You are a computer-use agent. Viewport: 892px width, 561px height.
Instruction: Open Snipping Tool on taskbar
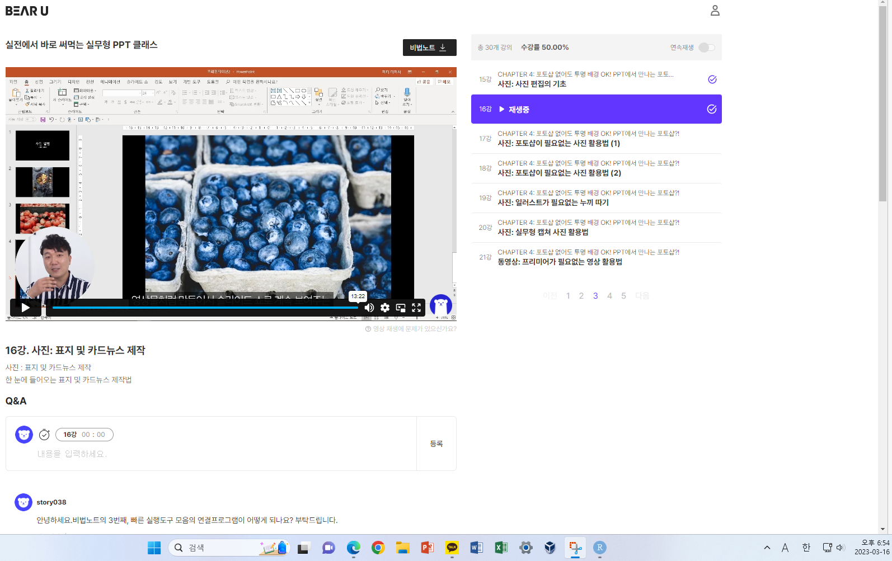click(x=575, y=548)
